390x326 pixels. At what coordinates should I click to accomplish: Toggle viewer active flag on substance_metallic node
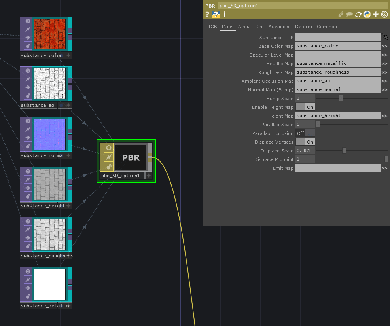click(x=28, y=271)
